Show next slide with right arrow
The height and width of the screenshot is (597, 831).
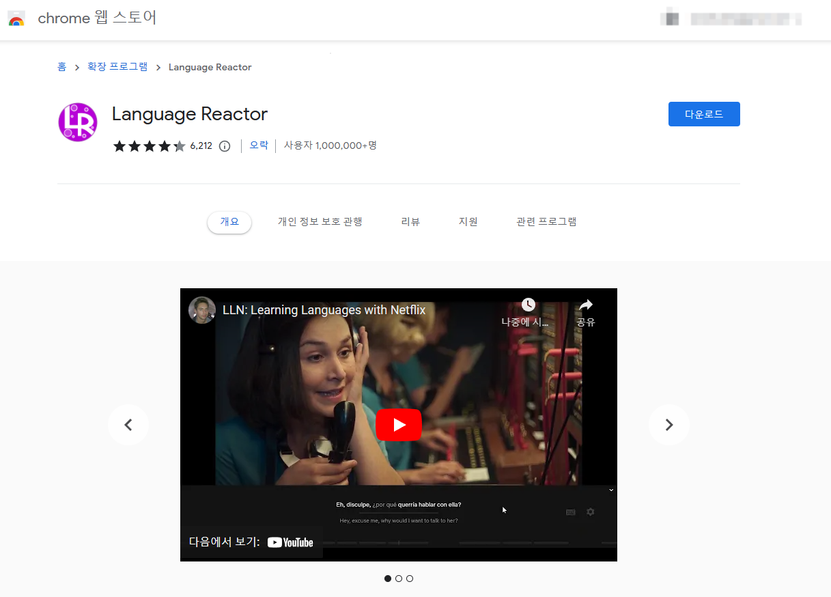pos(669,425)
